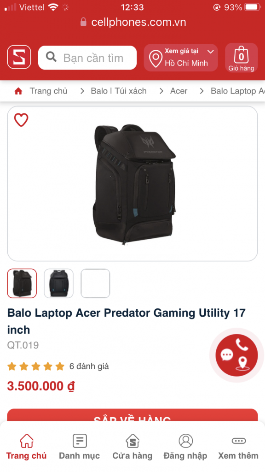
Task: Open the shopping cart Giỏ hàng
Action: coord(241,58)
